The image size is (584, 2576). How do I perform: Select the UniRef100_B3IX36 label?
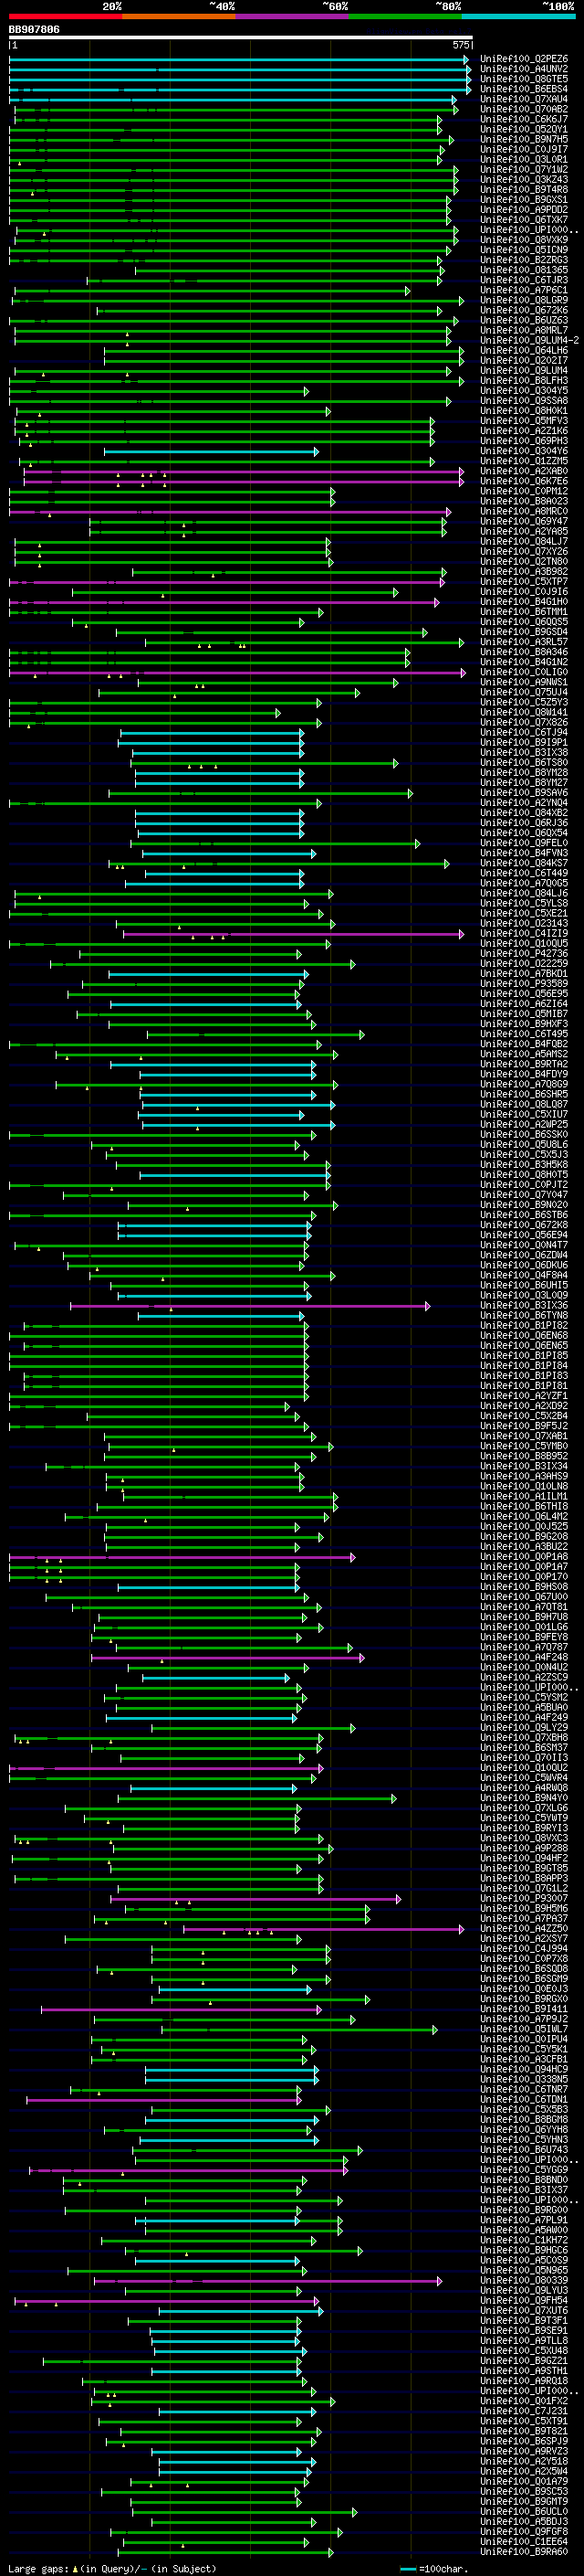tap(524, 1306)
